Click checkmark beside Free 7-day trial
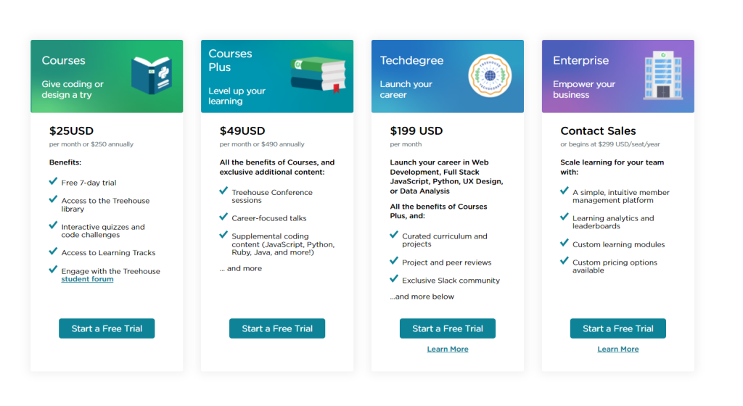 [53, 182]
